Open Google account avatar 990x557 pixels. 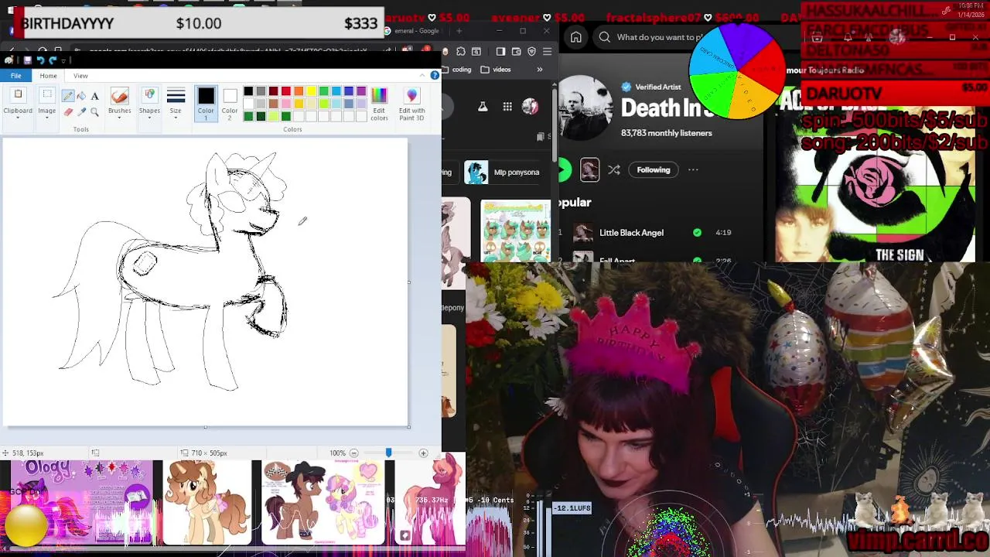[x=530, y=107]
